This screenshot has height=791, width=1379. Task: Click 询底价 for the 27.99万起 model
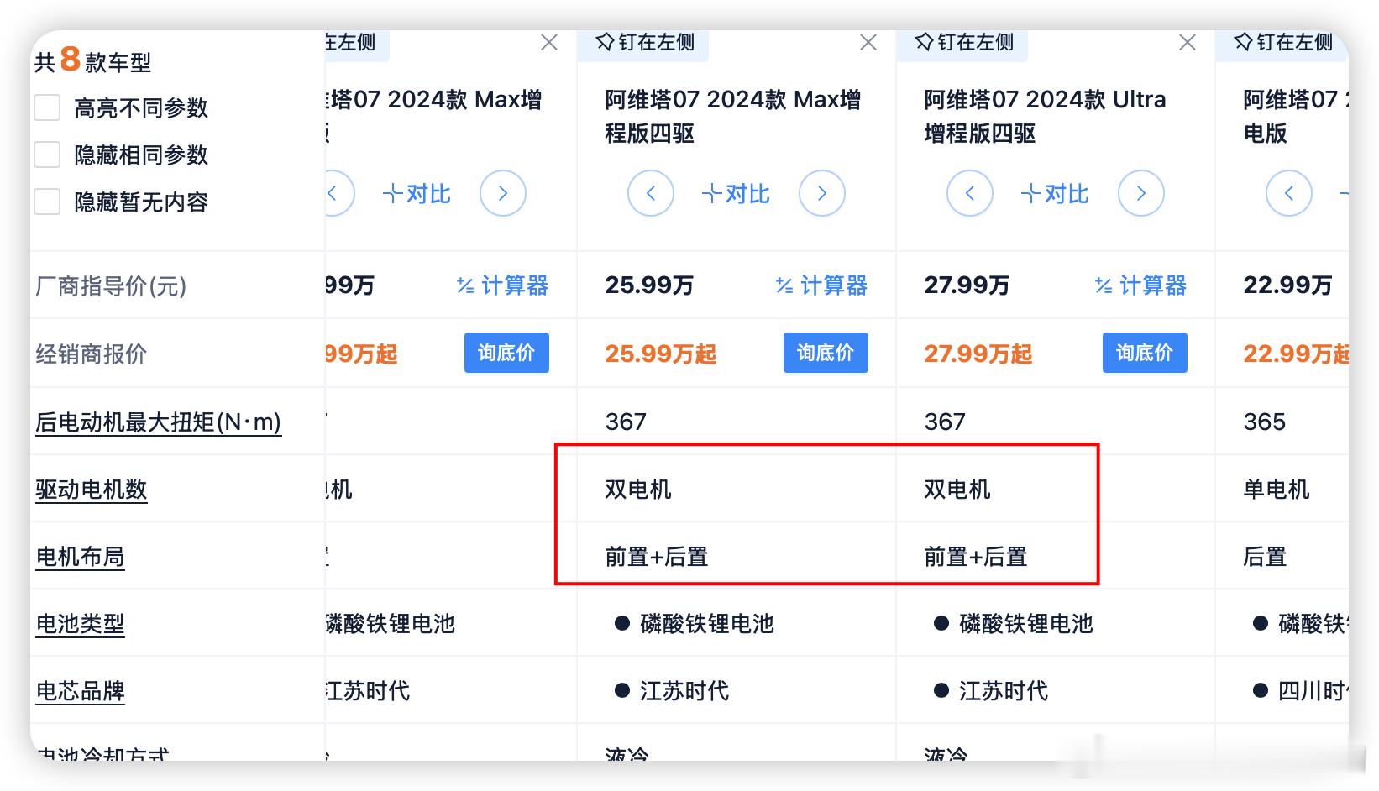pos(1145,354)
